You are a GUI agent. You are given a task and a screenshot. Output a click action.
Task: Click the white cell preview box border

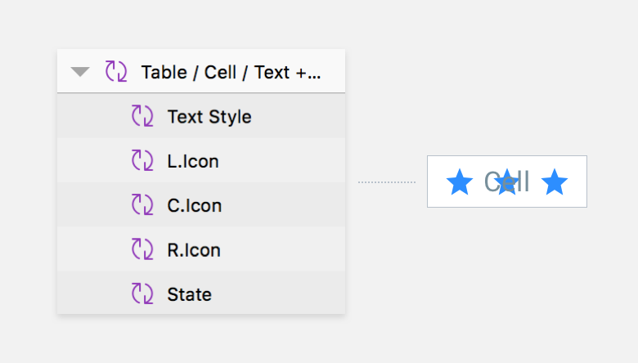pyautogui.click(x=507, y=155)
